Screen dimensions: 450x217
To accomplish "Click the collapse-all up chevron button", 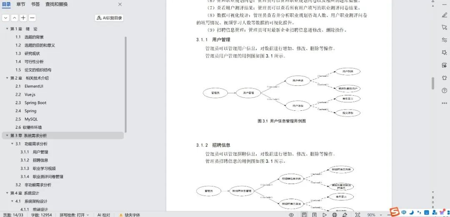I will click(x=14, y=18).
